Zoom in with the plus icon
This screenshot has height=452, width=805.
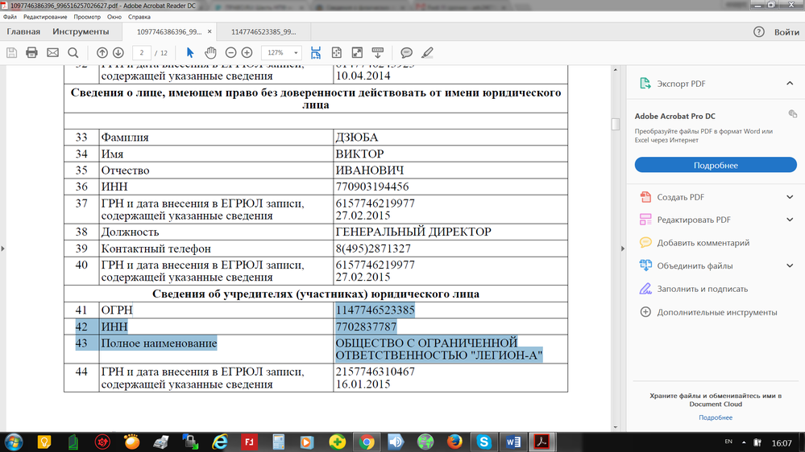click(x=247, y=53)
